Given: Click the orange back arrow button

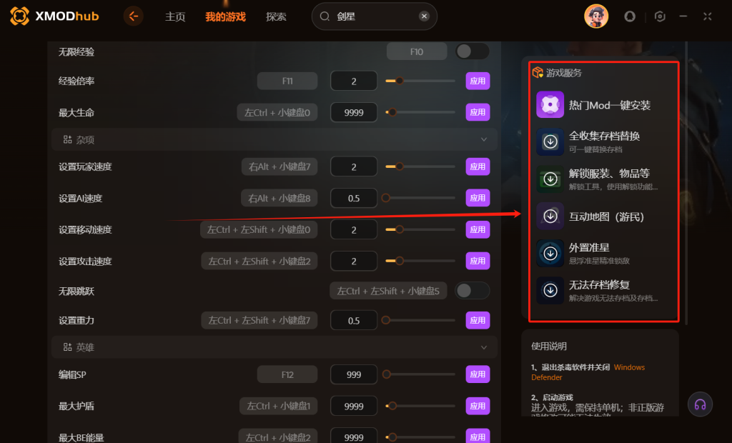Looking at the screenshot, I should pos(134,16).
